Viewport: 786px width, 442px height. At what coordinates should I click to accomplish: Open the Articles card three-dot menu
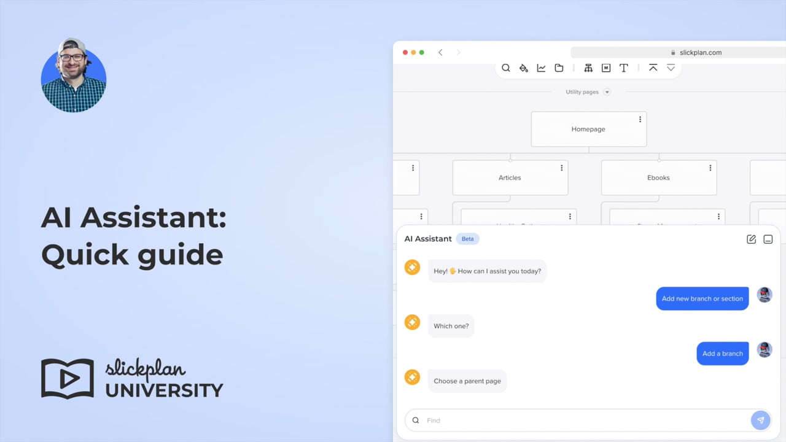coord(561,168)
